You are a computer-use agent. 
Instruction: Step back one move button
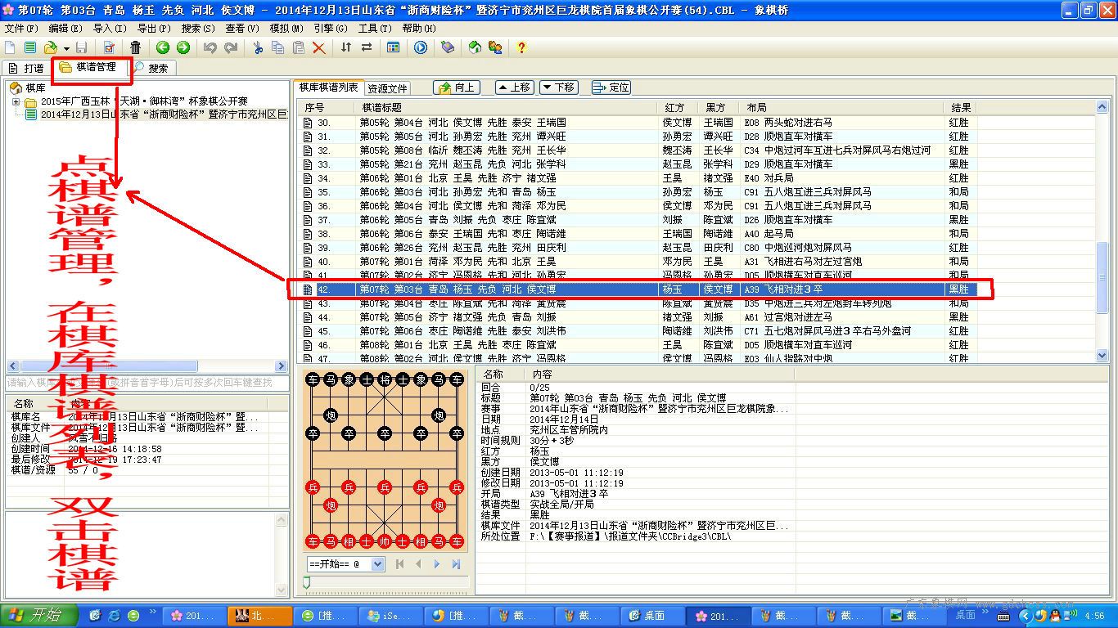[x=418, y=564]
